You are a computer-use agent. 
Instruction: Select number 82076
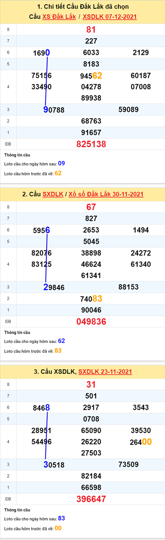(x=41, y=253)
